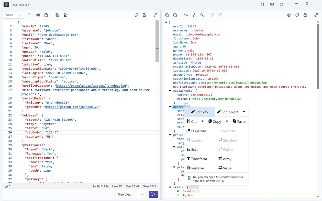Open the Copy options dropdown arrow
This screenshot has height=201, width=322.
click(x=227, y=121)
